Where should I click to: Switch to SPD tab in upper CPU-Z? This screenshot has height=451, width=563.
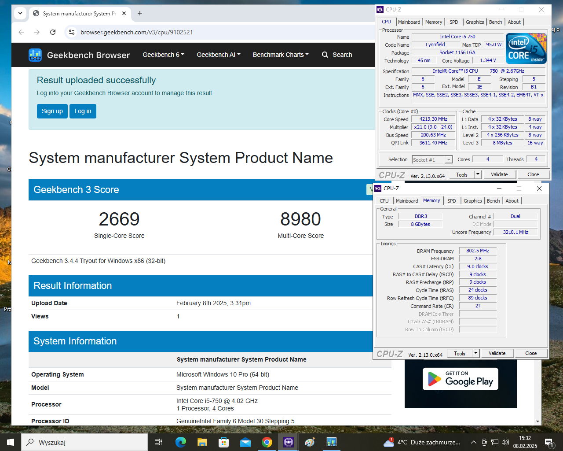tap(454, 22)
